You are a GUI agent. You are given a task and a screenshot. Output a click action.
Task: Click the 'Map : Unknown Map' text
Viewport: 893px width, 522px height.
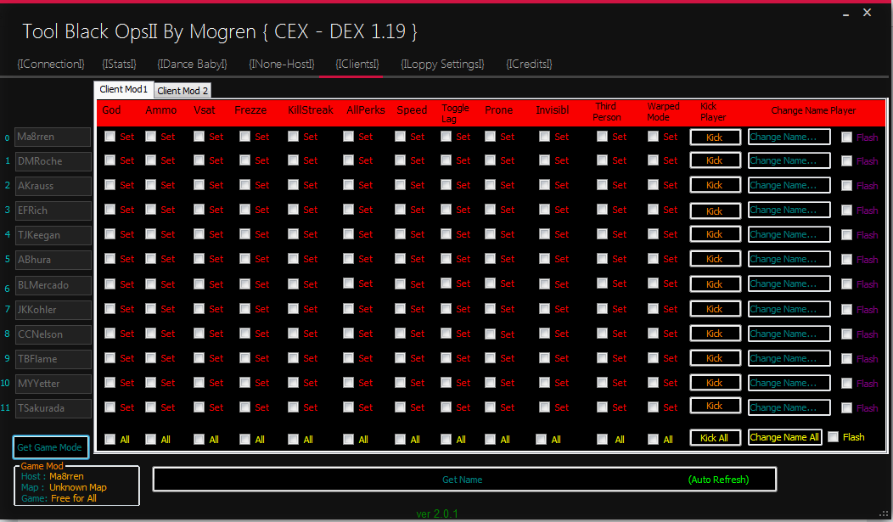click(x=64, y=487)
